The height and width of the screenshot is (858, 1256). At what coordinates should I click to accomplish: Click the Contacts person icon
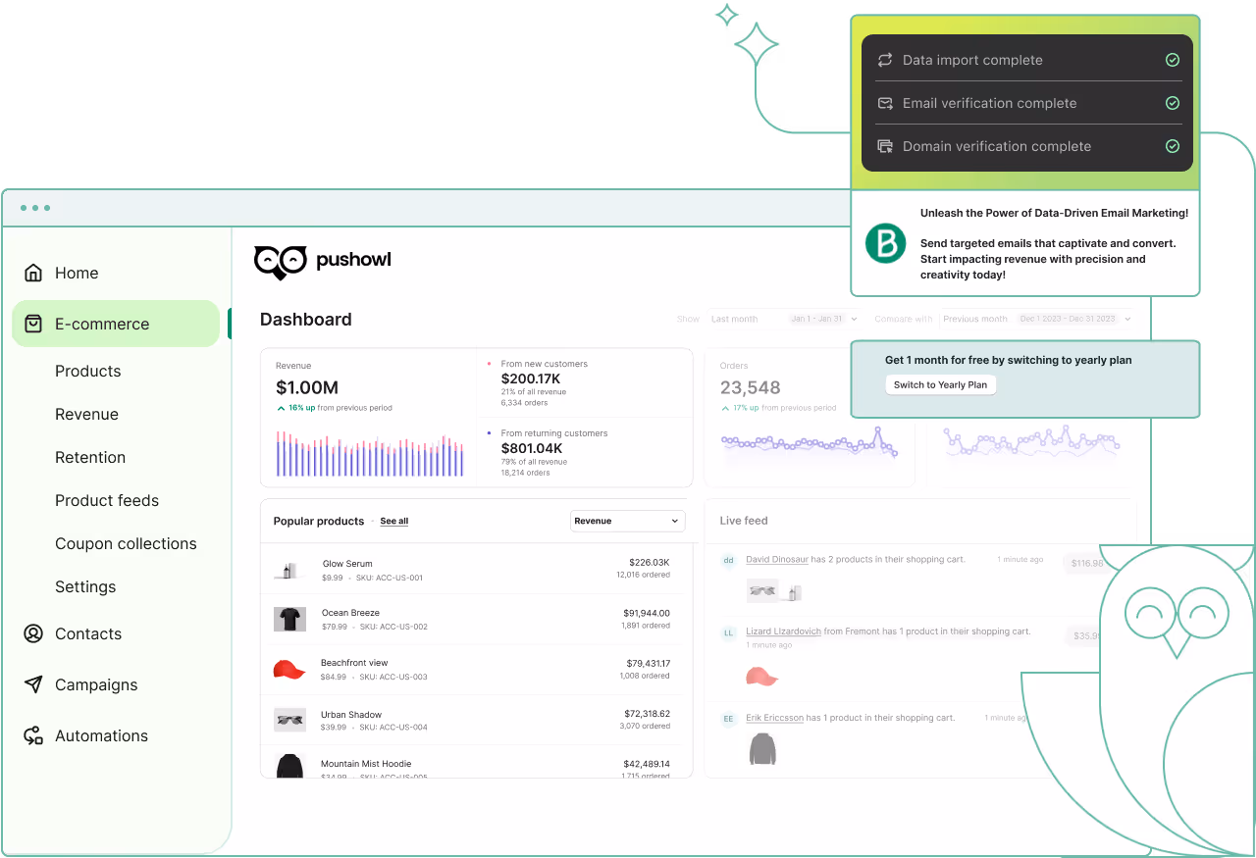(x=33, y=633)
